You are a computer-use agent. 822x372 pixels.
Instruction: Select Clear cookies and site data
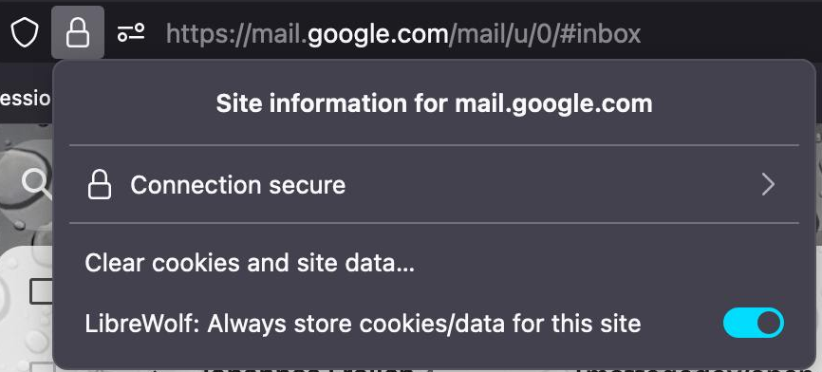pos(250,263)
